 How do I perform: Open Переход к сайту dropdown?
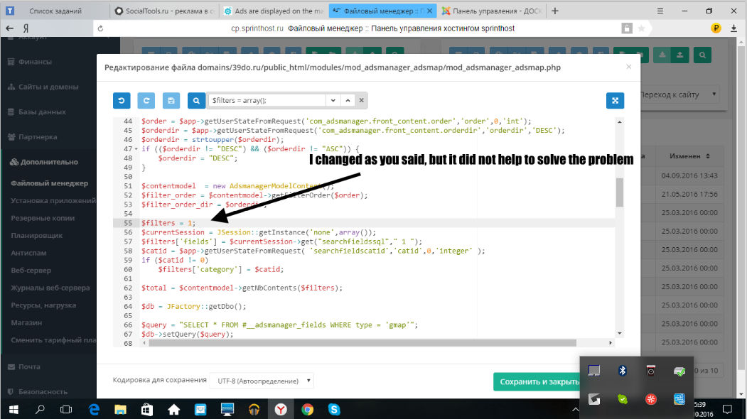pos(678,94)
